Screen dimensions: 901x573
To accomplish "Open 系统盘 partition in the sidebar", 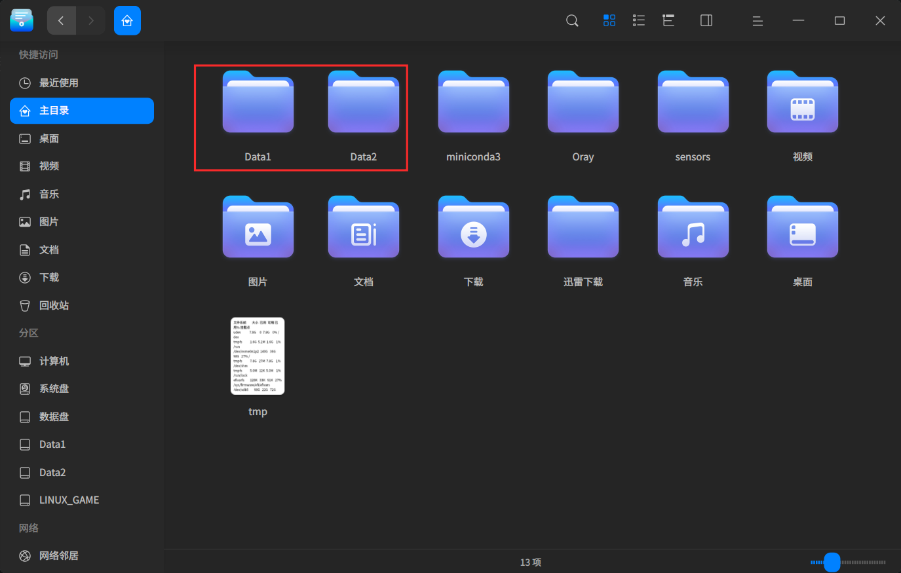I will tap(82, 389).
